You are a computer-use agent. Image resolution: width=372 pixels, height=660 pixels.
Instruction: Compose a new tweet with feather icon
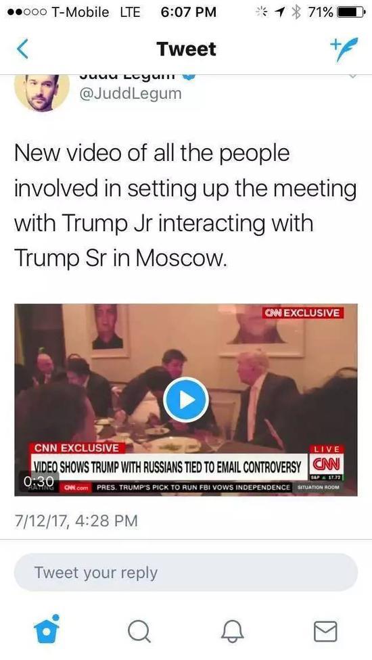pos(344,49)
